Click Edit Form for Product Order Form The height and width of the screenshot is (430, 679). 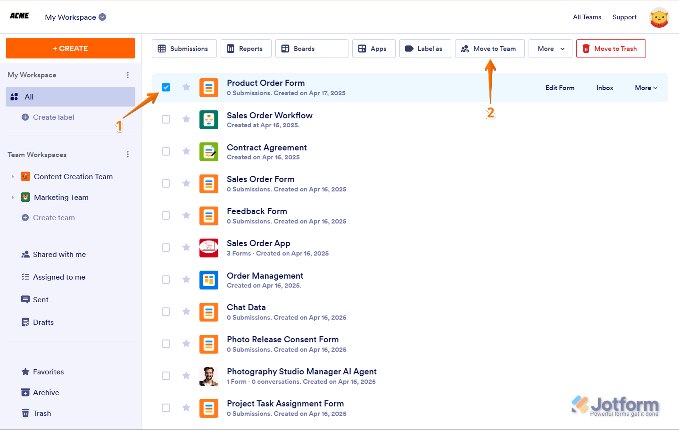pos(560,88)
